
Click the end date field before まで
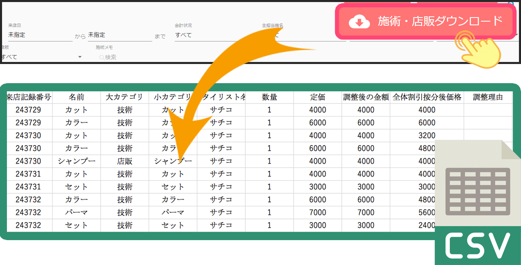(120, 35)
